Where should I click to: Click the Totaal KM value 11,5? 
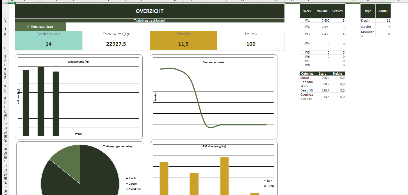click(x=183, y=44)
